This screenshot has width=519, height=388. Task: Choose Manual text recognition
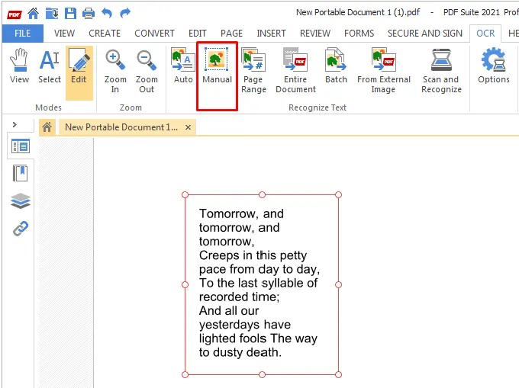pyautogui.click(x=217, y=66)
